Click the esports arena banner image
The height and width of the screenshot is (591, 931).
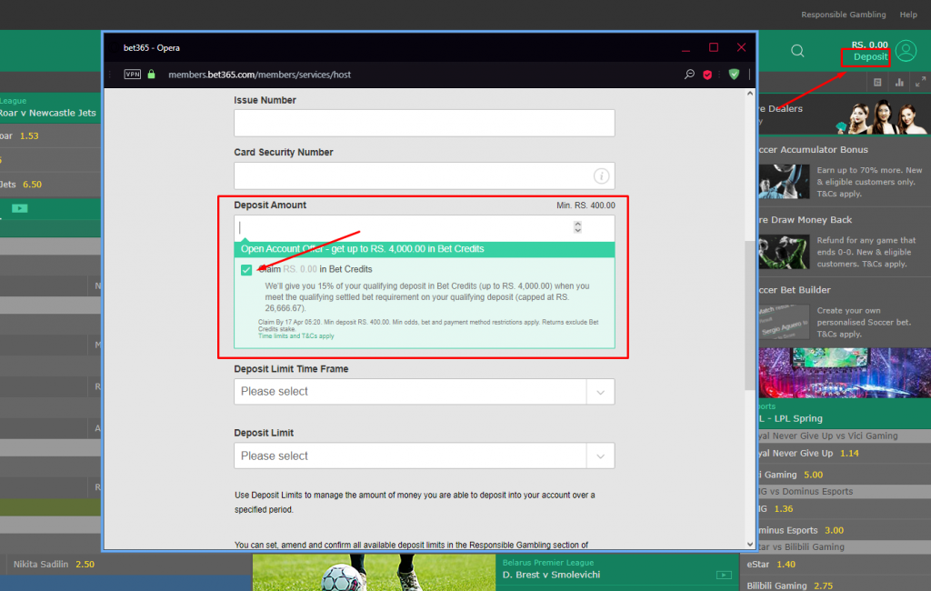point(845,373)
